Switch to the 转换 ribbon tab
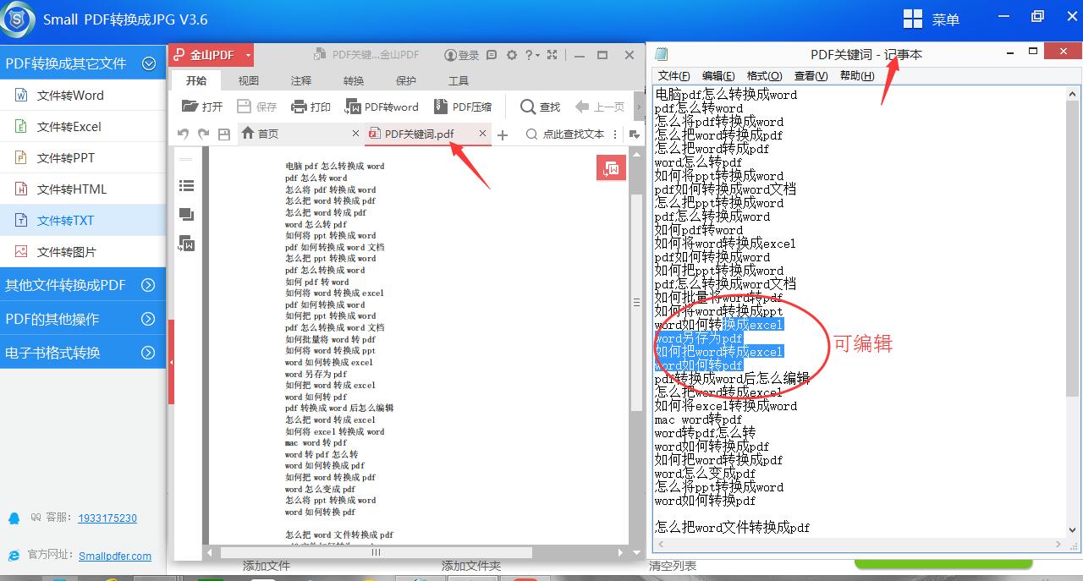The width and height of the screenshot is (1083, 581). pyautogui.click(x=354, y=80)
